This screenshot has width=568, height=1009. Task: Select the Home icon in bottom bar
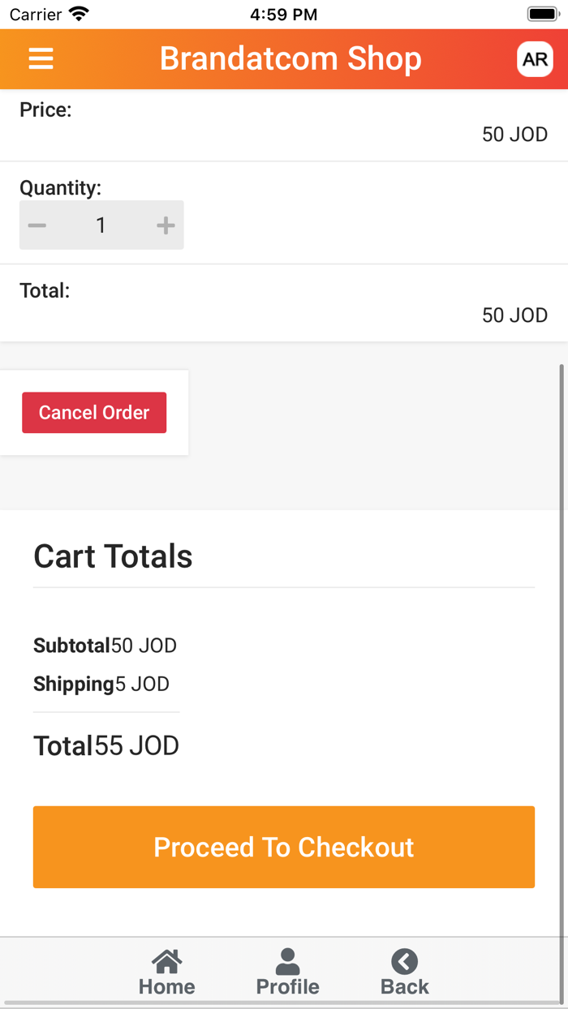pyautogui.click(x=166, y=962)
